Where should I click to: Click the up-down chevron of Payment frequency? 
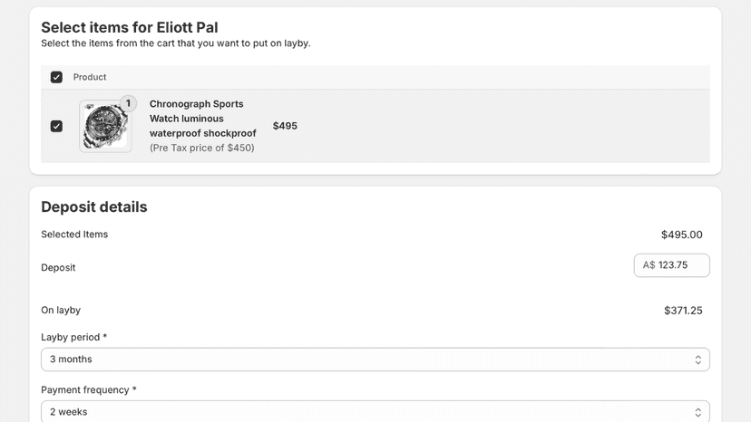(x=697, y=412)
